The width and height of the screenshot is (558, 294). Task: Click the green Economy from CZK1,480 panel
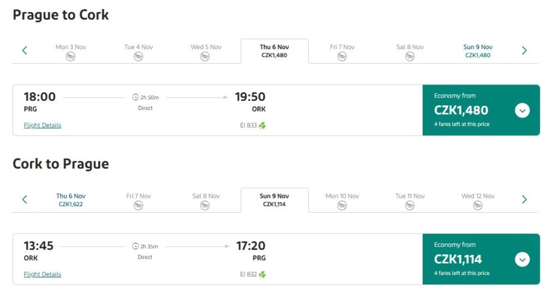(x=469, y=110)
